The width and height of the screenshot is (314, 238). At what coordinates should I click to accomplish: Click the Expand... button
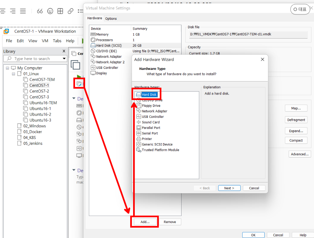tap(296, 131)
